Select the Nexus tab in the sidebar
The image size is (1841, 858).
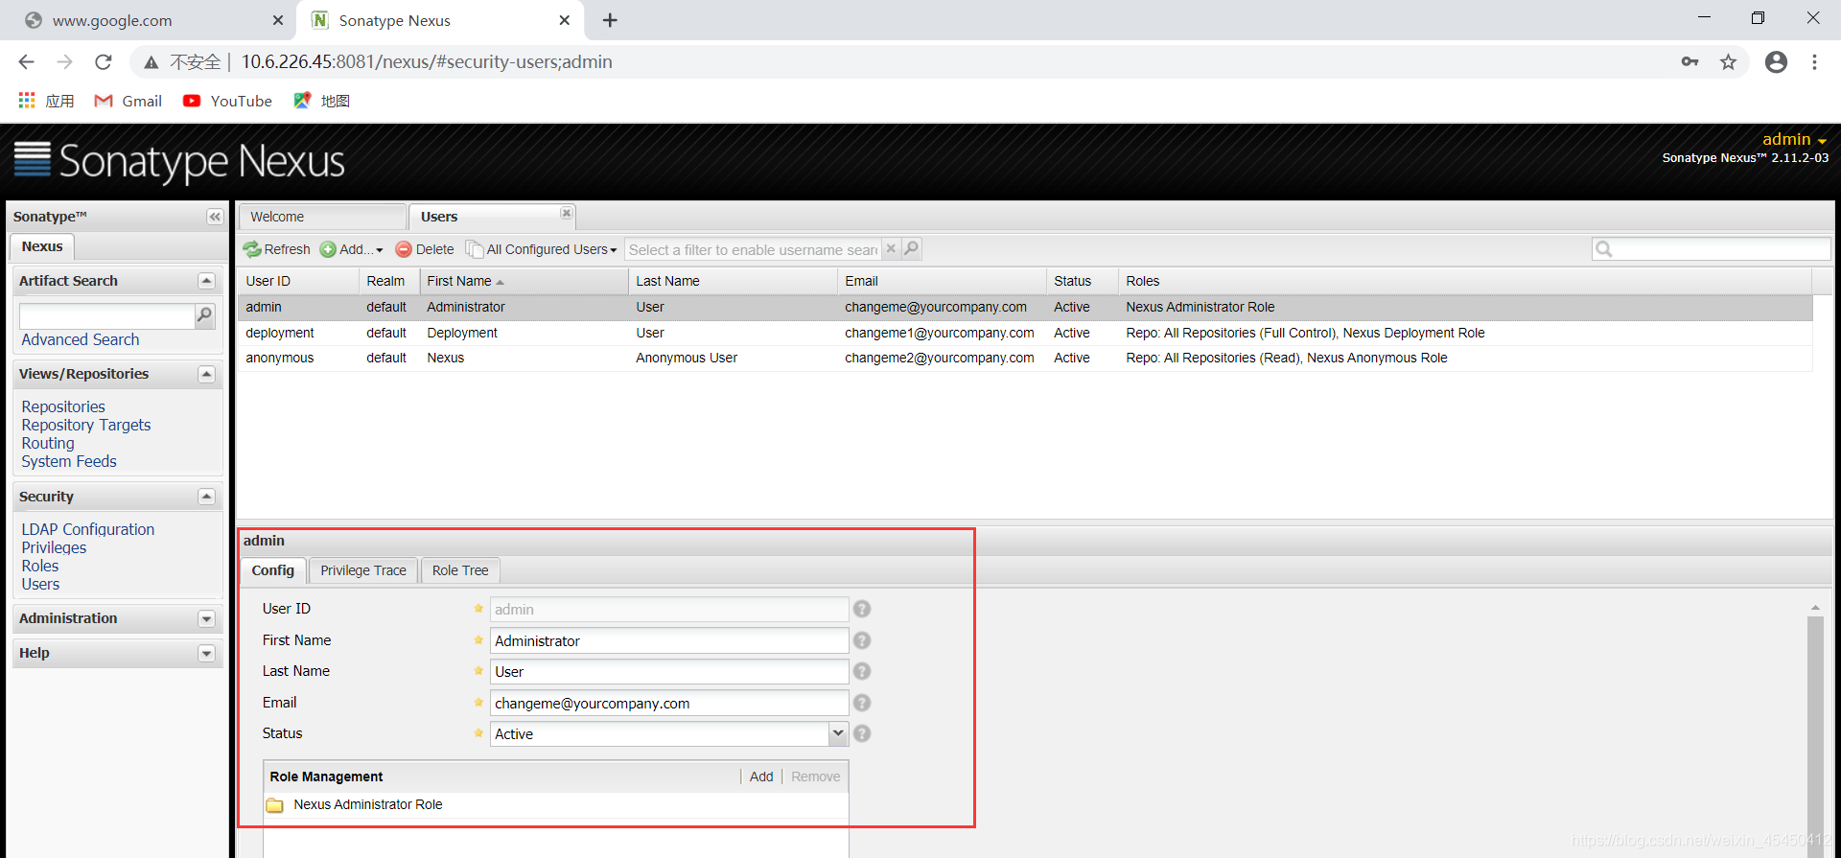42,246
